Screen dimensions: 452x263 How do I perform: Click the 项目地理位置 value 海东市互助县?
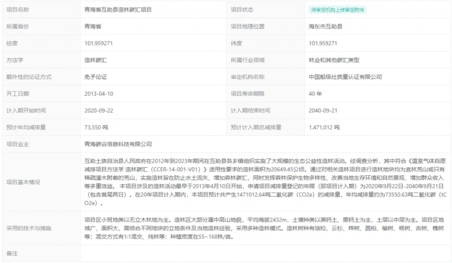pyautogui.click(x=326, y=26)
